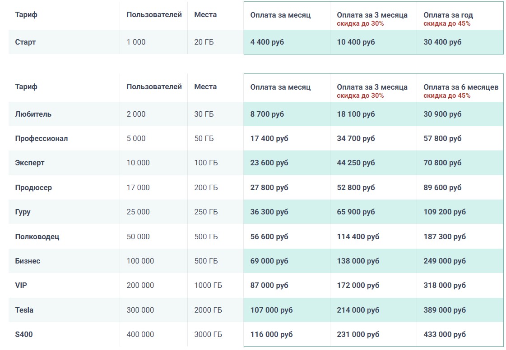Click S400 three-month price 231 000 руб
Screen dimensions: 506x350
pos(358,334)
